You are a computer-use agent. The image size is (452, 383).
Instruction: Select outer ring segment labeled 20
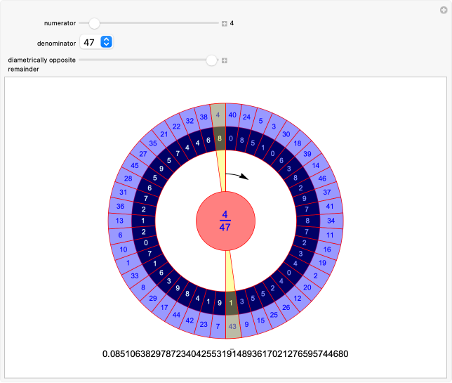[307, 287]
